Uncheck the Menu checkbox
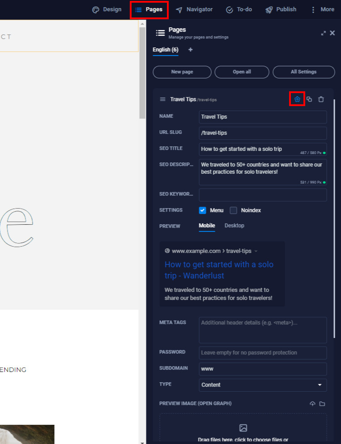Screen dimensions: 341x444 coord(202,210)
